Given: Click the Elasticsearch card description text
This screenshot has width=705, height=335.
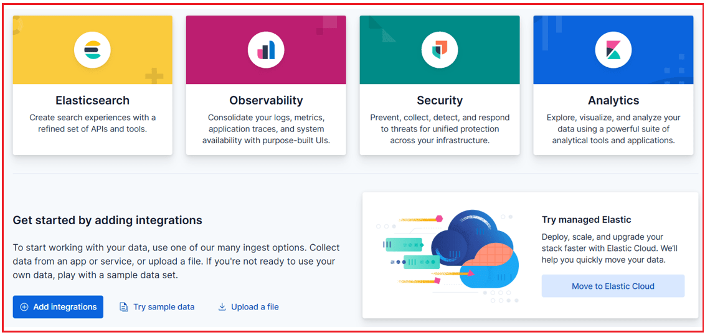Looking at the screenshot, I should (x=92, y=123).
